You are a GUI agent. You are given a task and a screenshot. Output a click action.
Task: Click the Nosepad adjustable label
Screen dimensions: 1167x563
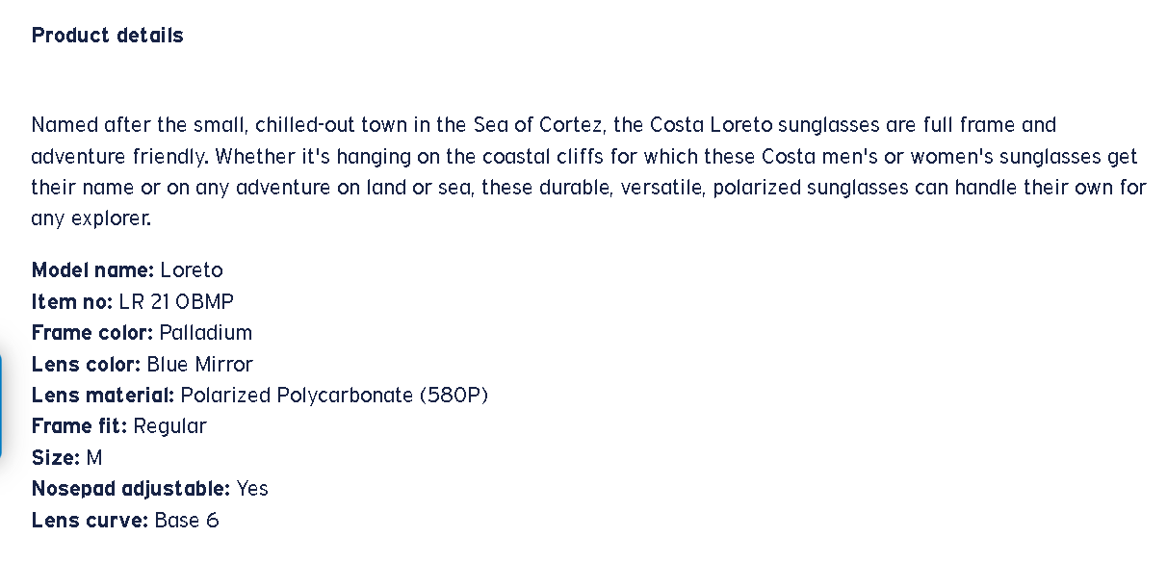pyautogui.click(x=131, y=489)
